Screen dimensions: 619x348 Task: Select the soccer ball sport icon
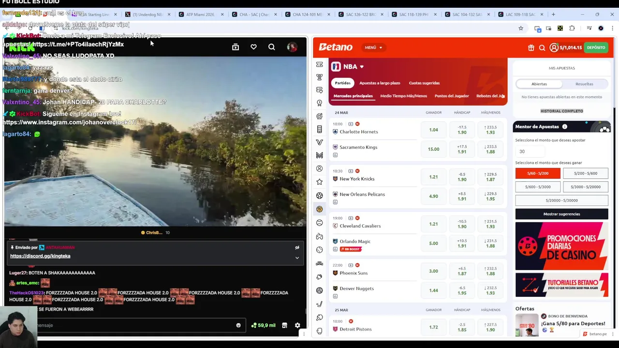pyautogui.click(x=319, y=196)
